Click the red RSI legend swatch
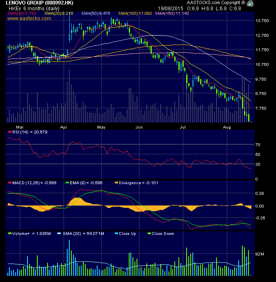The image size is (276, 282). point(10,132)
